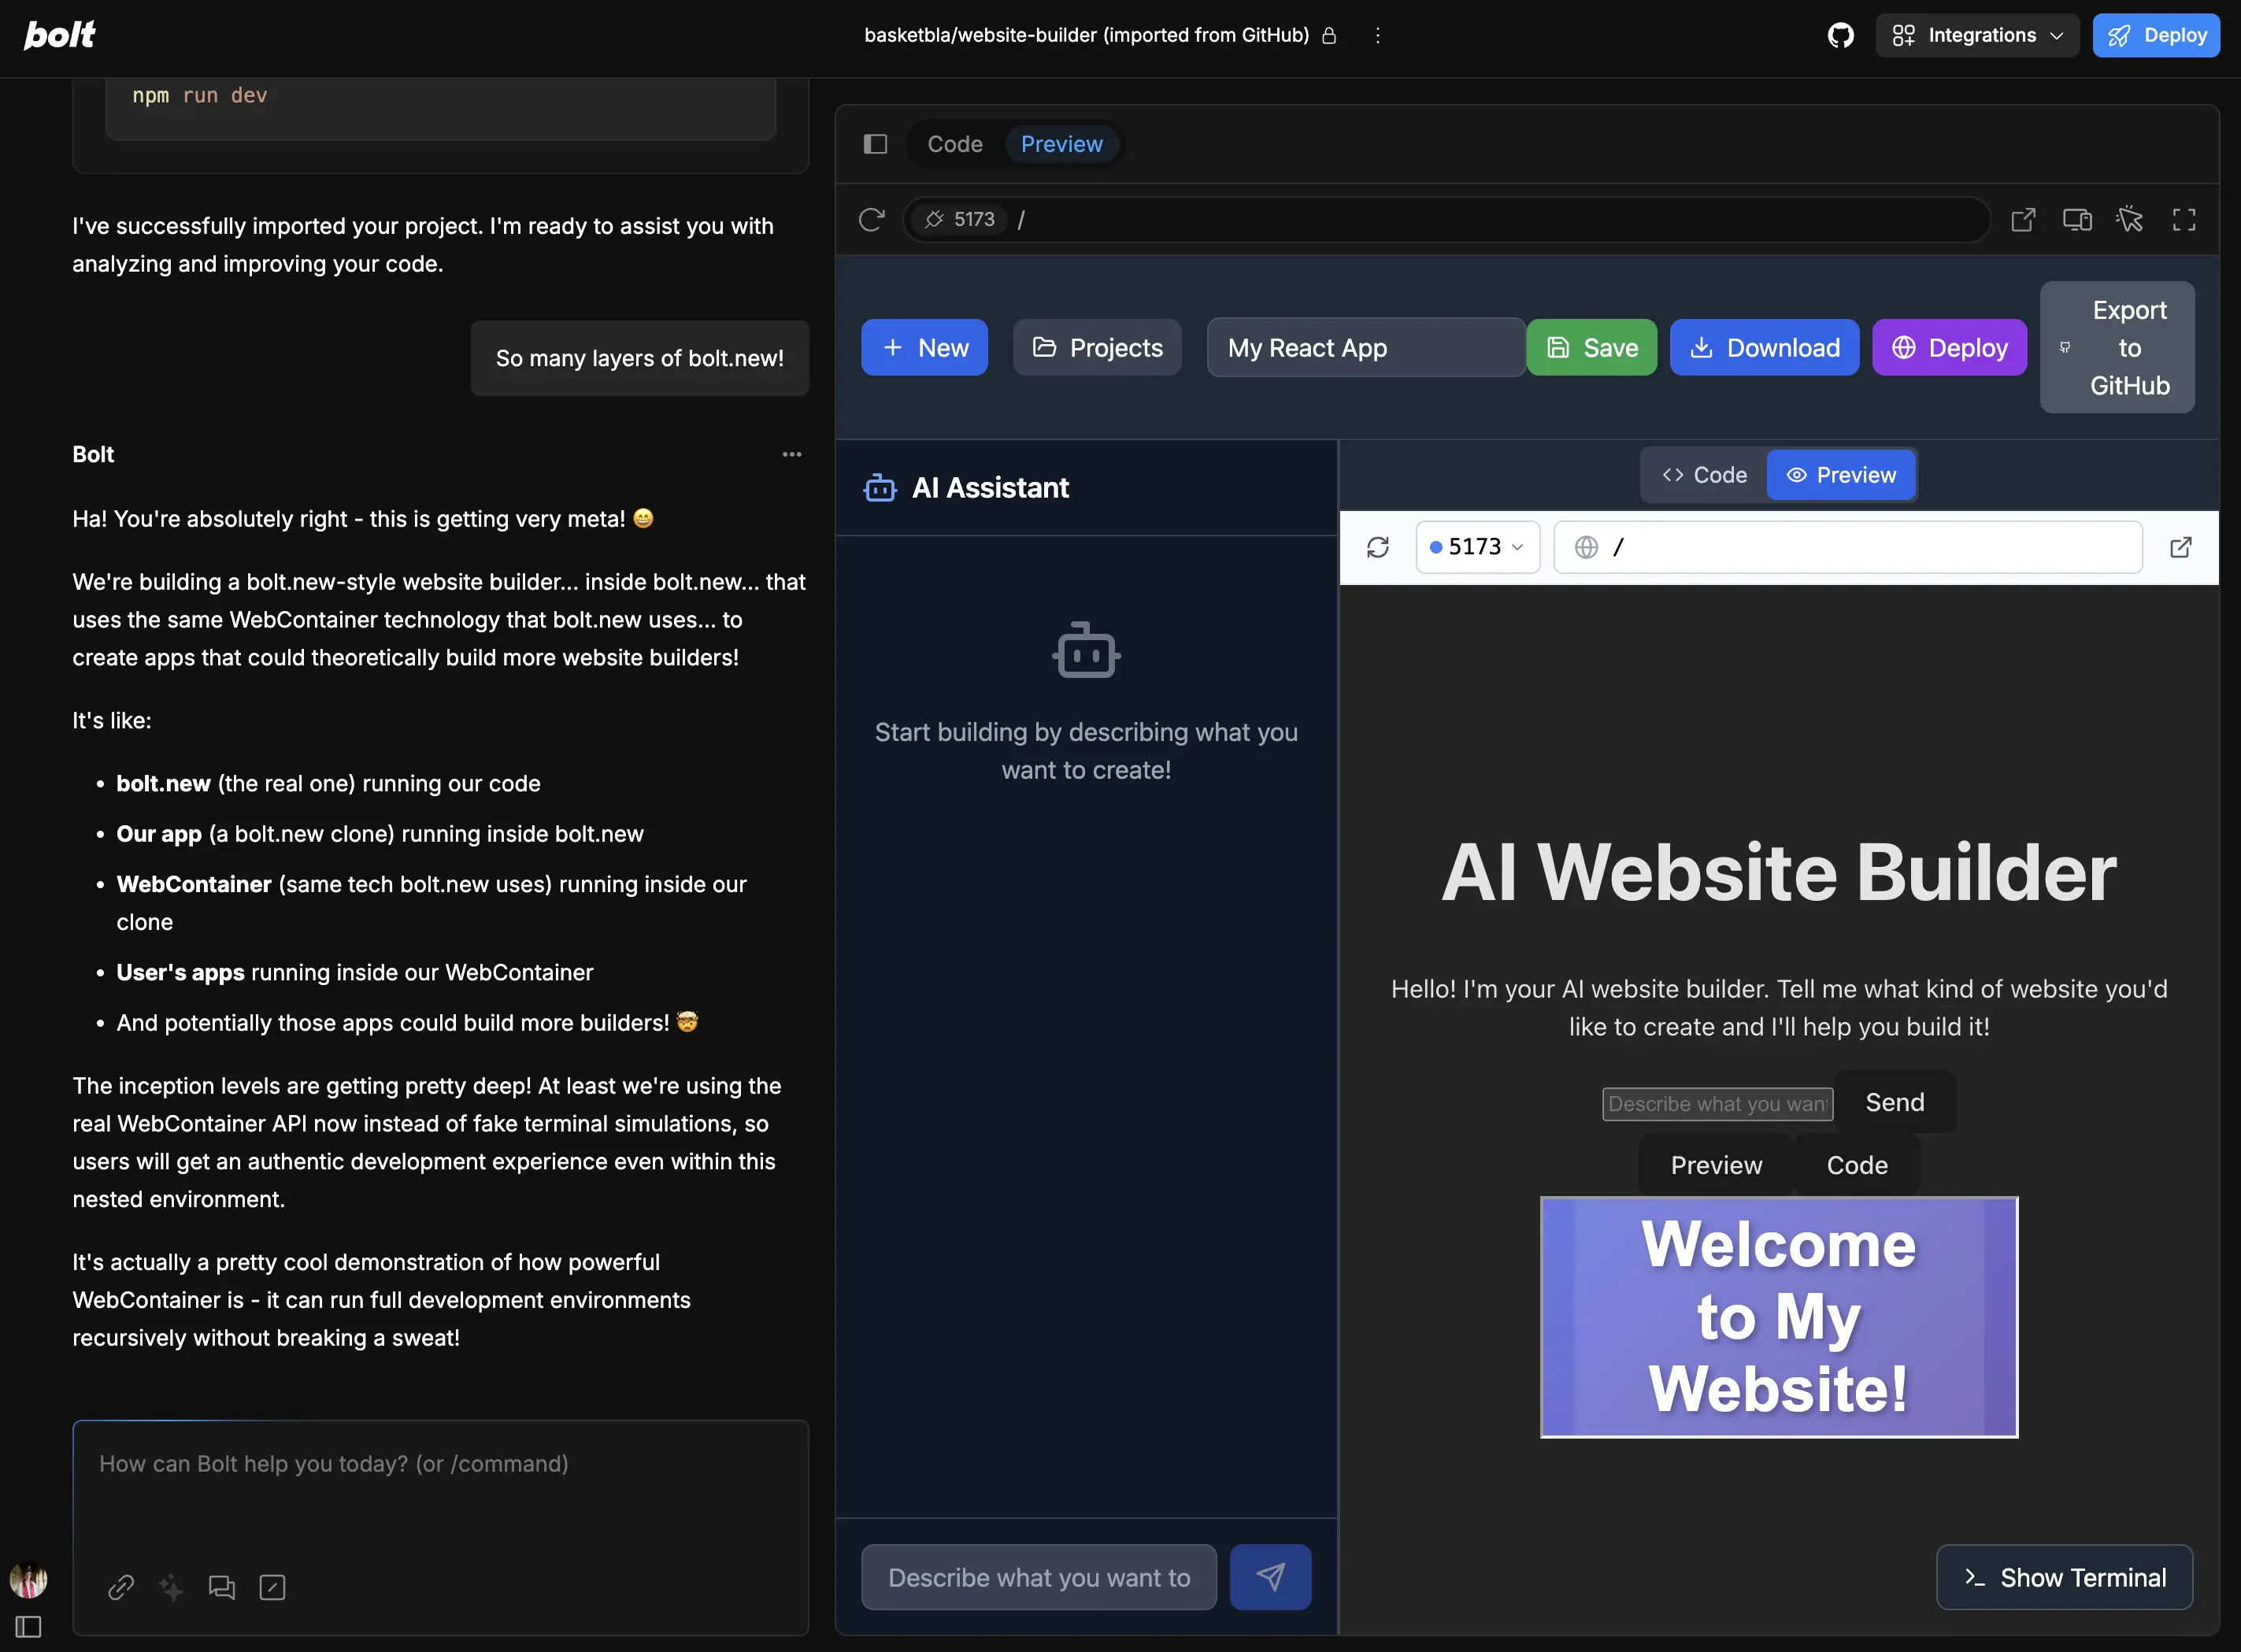
Task: Click the edit pencil square icon
Action: coord(272,1587)
